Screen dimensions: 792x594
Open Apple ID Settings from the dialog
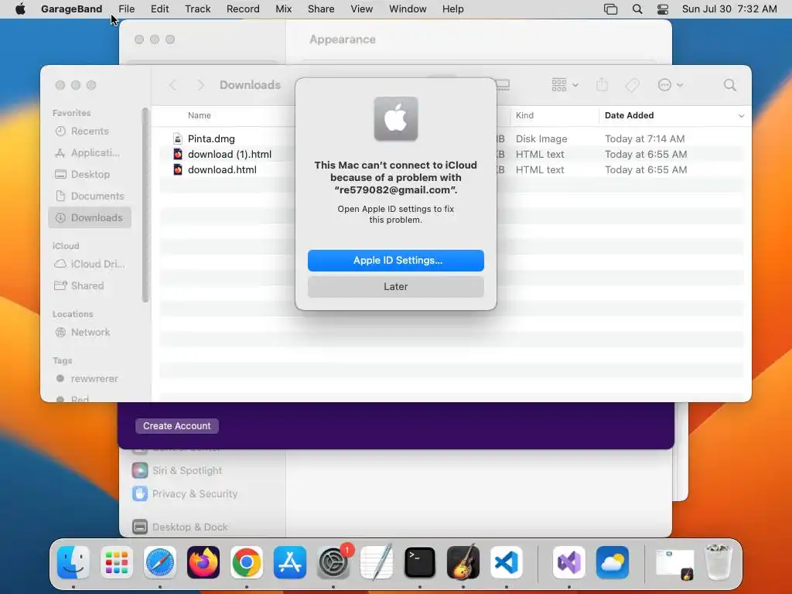point(395,260)
